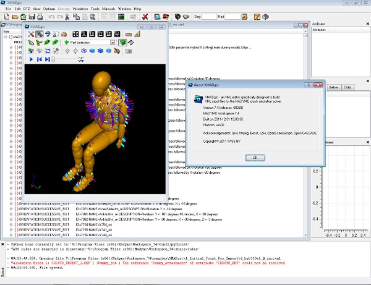Expand the Ankle2Jnt_ori ID=7082 tree row
This screenshot has width=371, height=285.
(x=11, y=219)
